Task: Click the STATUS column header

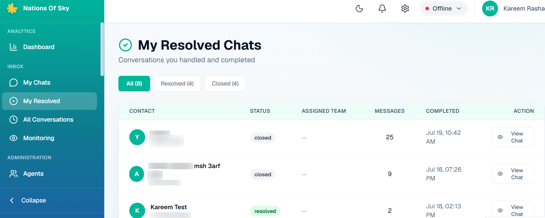Action: pos(260,111)
